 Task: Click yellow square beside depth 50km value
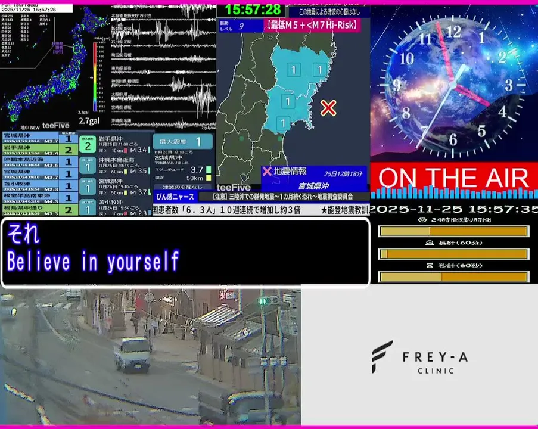tap(209, 178)
